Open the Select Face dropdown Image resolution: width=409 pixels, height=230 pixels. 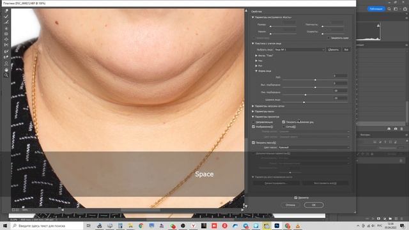point(300,50)
